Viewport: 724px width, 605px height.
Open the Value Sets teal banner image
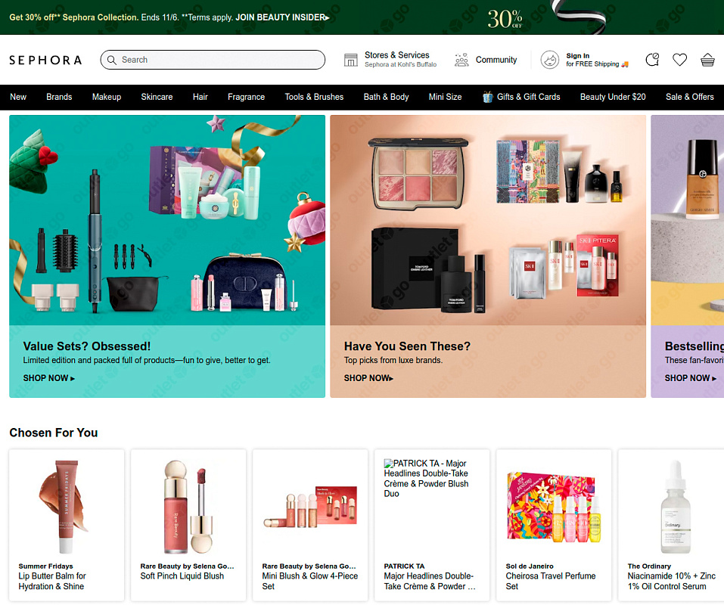tap(167, 220)
